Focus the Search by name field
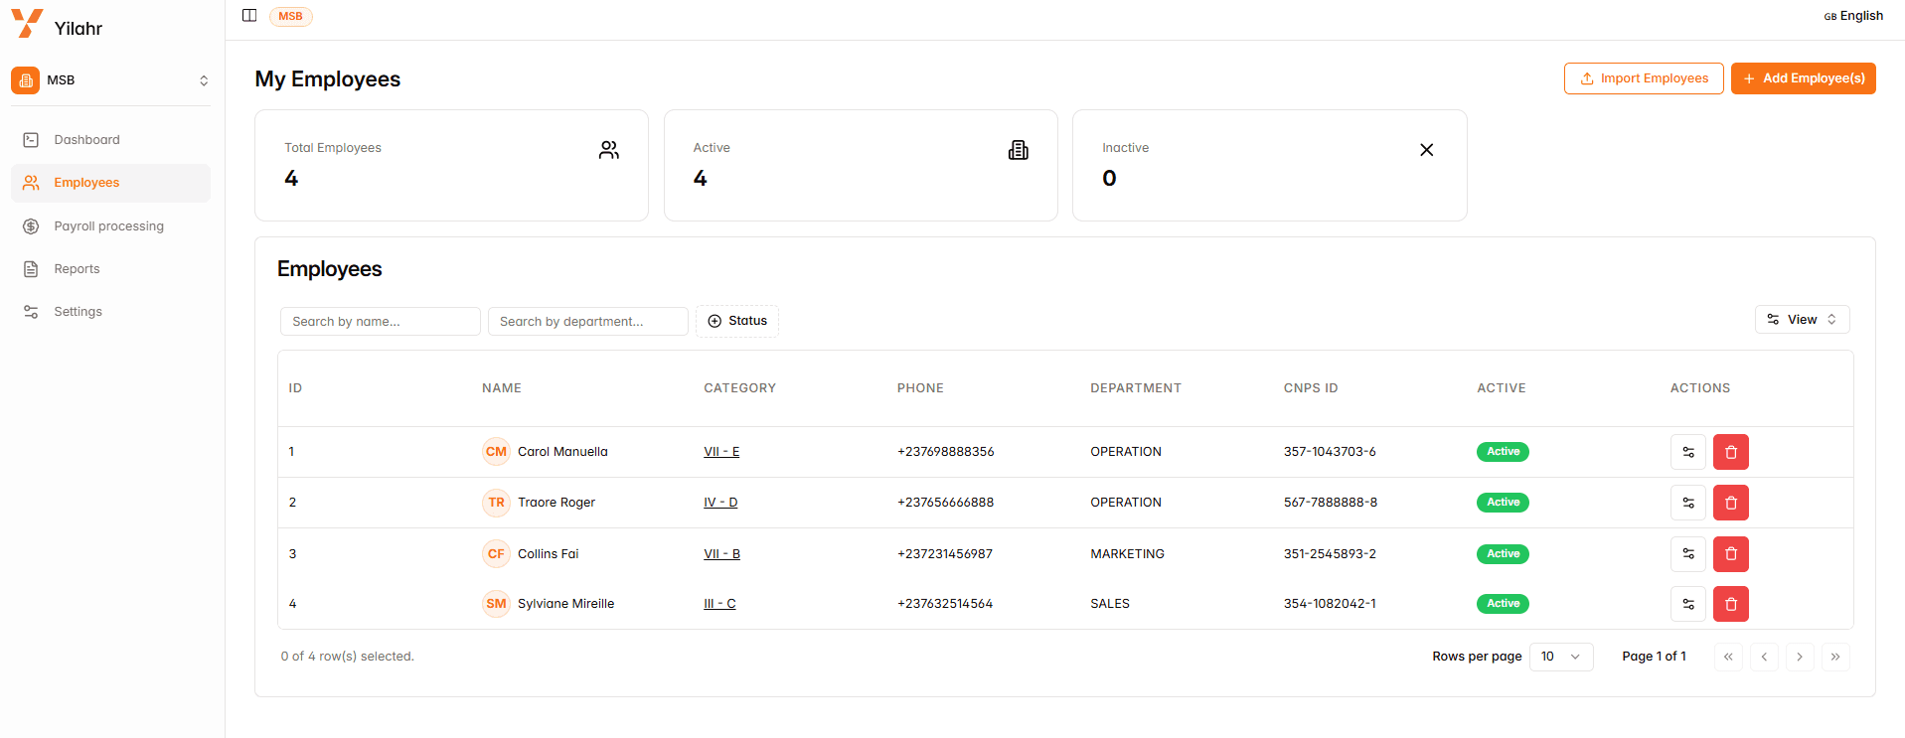1905x738 pixels. click(380, 322)
